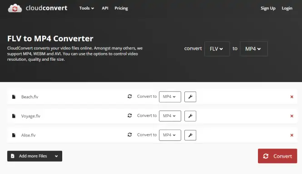Open the FLV source format dropdown

click(x=217, y=48)
